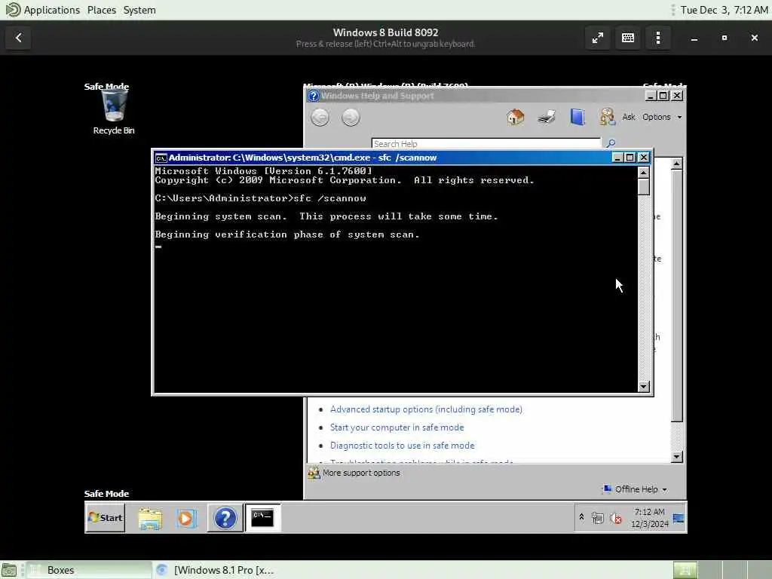Screen dimensions: 772x579
Task: Click the Help window scrollbar thumb
Action: click(x=677, y=296)
